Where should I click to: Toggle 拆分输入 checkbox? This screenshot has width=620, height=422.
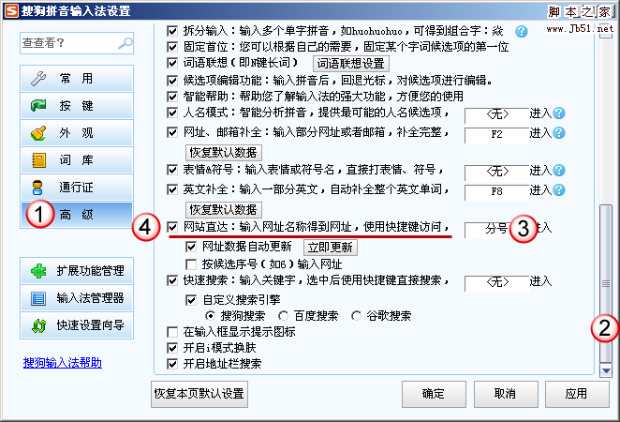tap(172, 31)
